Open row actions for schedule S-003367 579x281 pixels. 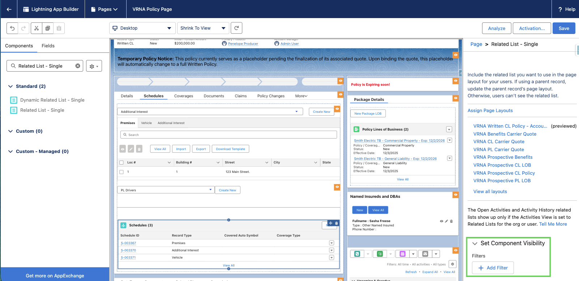(x=332, y=243)
